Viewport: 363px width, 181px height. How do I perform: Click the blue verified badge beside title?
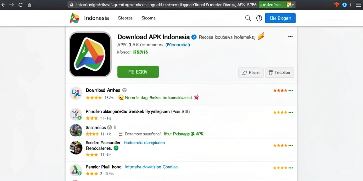coord(194,37)
